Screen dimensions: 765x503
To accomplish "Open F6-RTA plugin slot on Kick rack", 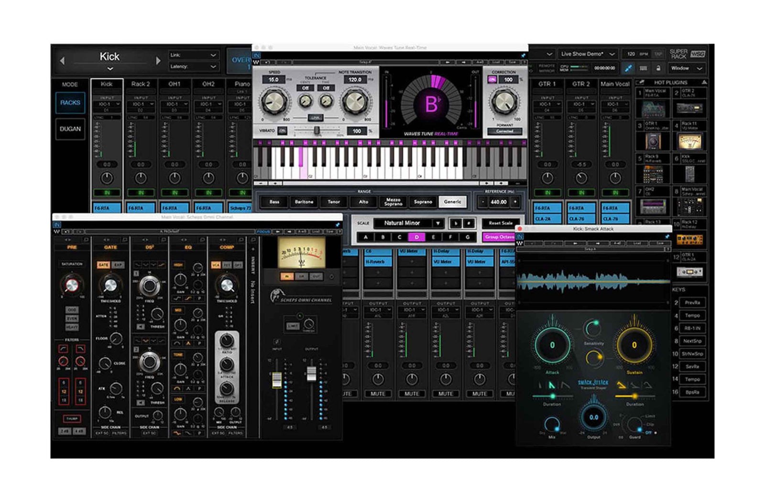I will tap(107, 208).
